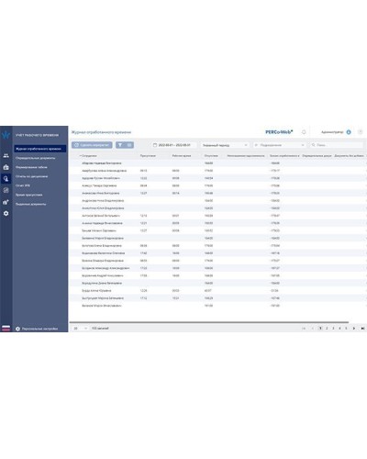
Task: Click the notification bell icon
Action: point(304,132)
